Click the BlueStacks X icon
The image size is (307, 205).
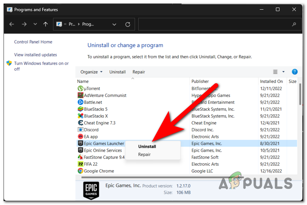click(80, 116)
